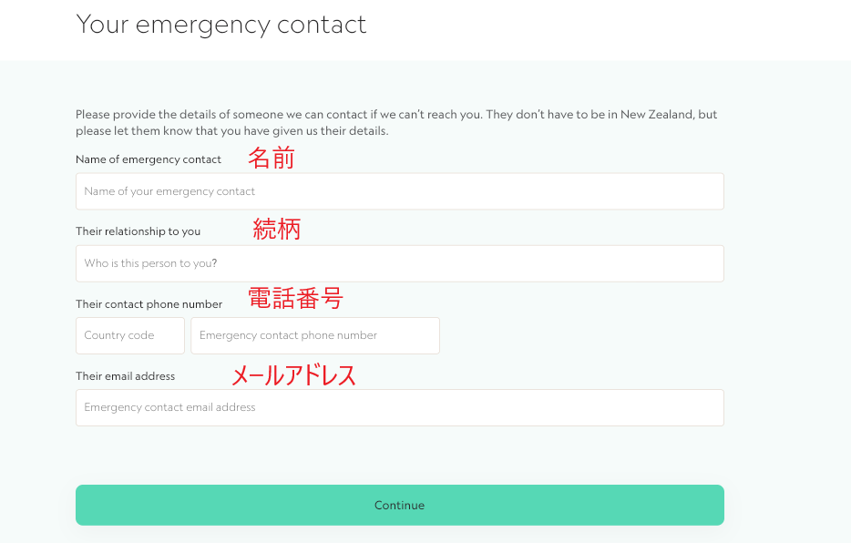The height and width of the screenshot is (543, 851).
Task: Select the phone number field next to Country code
Action: (x=314, y=335)
